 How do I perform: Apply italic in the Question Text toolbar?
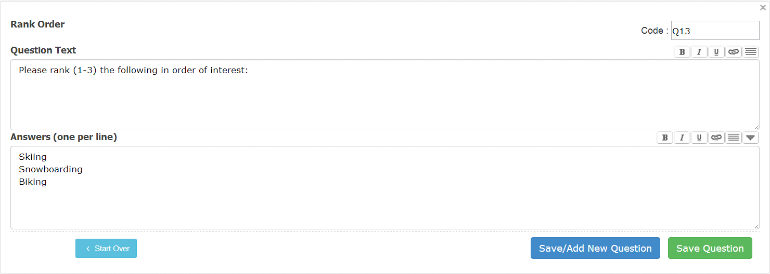tap(699, 52)
